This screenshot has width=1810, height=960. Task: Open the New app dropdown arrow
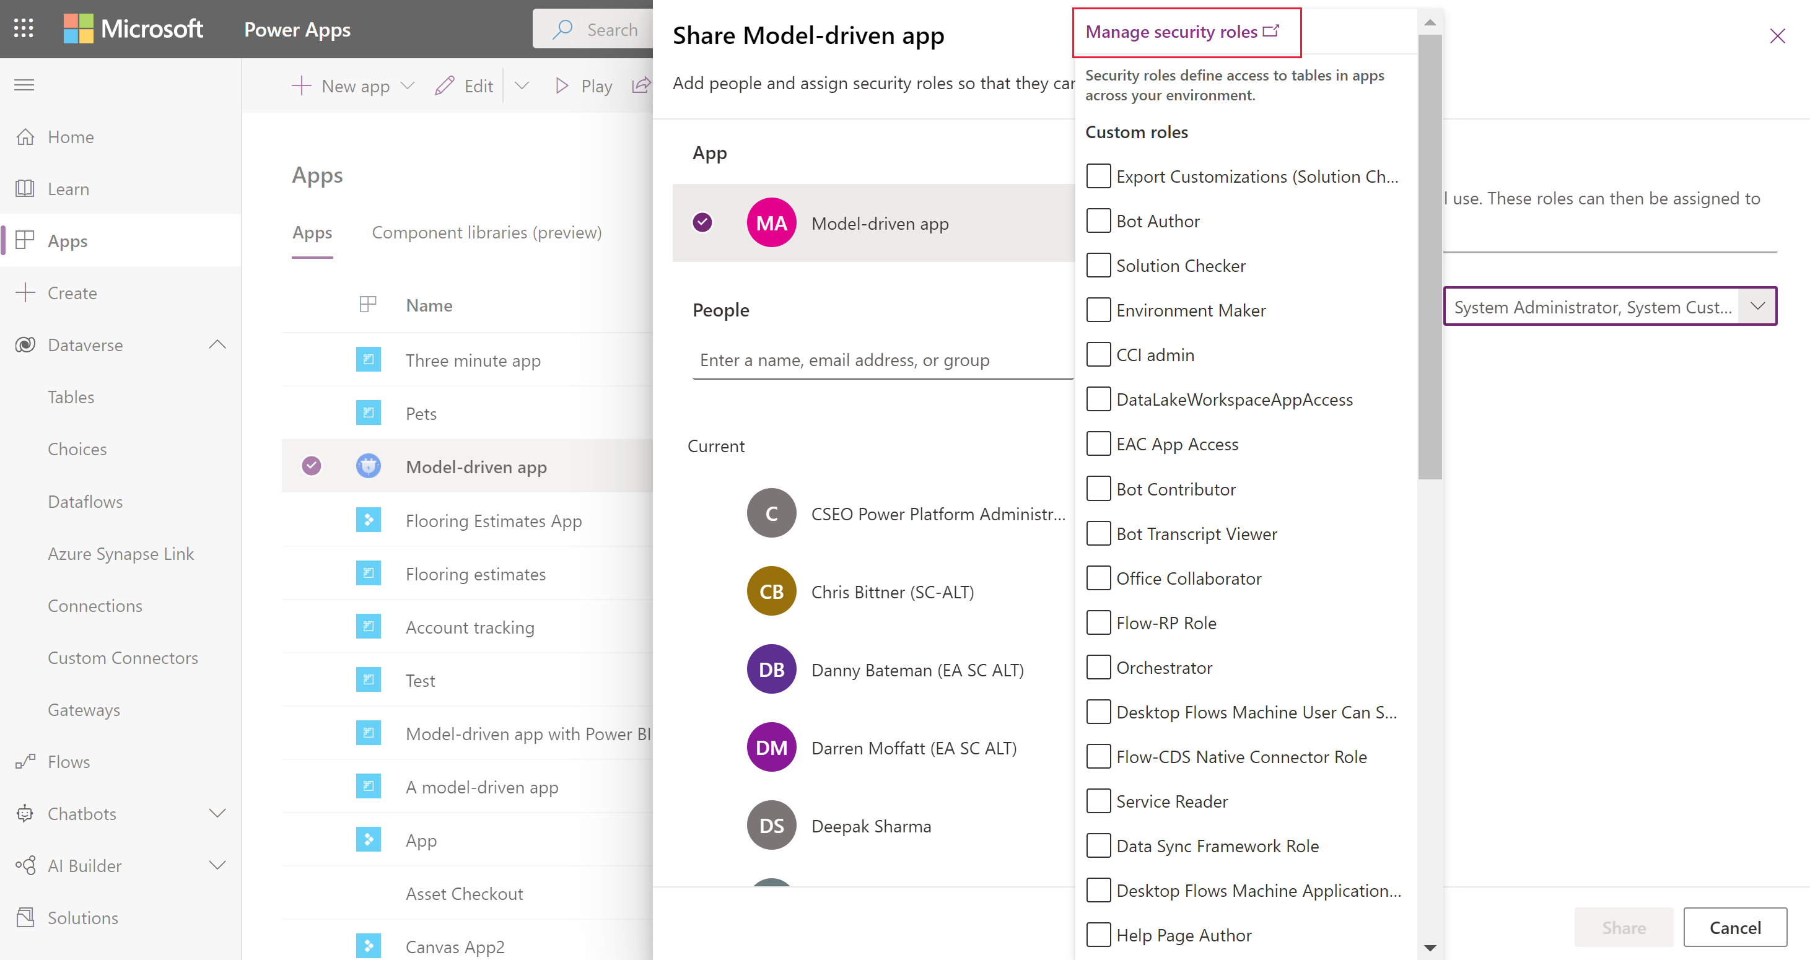click(408, 85)
